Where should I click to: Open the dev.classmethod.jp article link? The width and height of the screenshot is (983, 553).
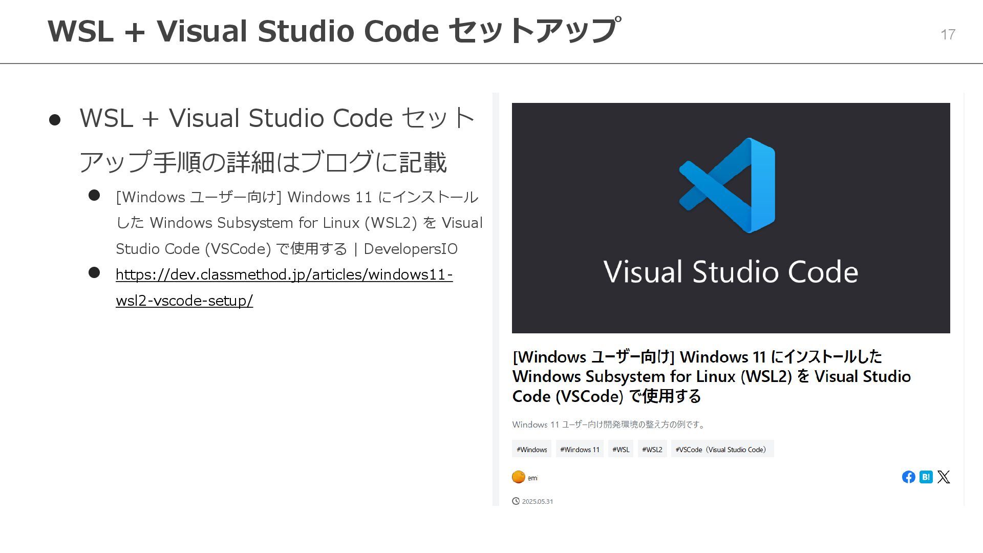tap(284, 287)
